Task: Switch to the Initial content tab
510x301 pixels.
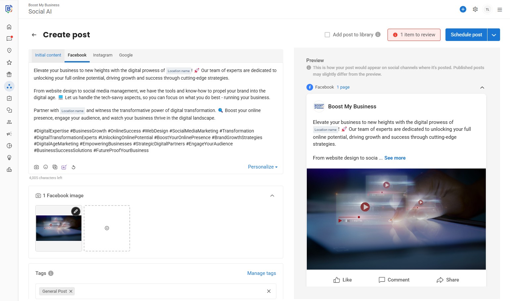Action: pos(48,55)
